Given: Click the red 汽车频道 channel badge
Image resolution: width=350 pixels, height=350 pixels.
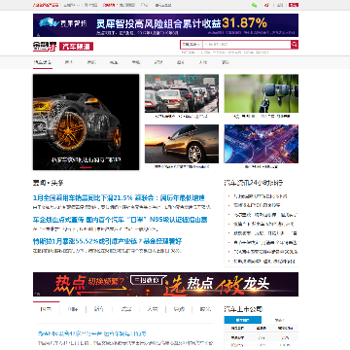Looking at the screenshot, I should [x=76, y=47].
